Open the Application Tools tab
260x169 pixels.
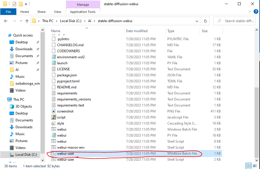coord(83,12)
